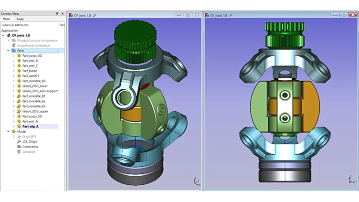359x202 pixels.
Task: Select the Model tab in Combo View
Action: [x=7, y=19]
